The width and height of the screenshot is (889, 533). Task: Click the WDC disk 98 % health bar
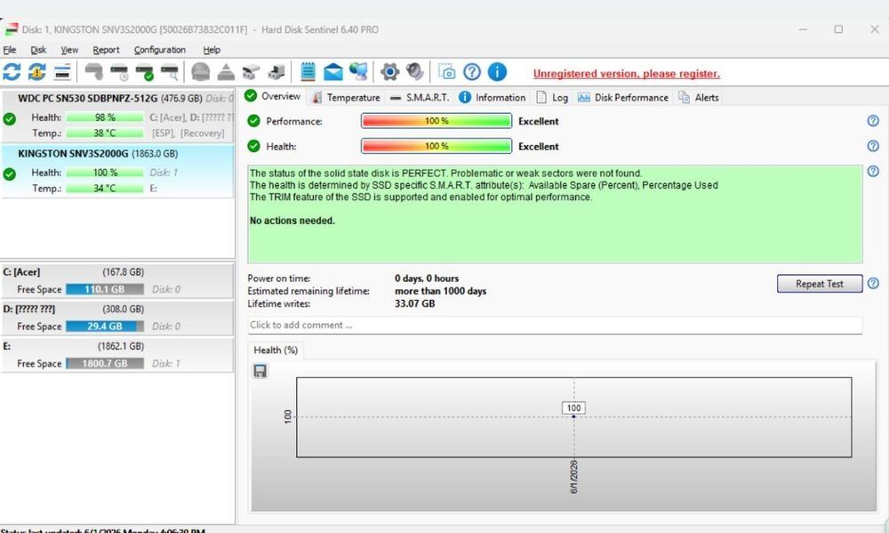[x=105, y=117]
